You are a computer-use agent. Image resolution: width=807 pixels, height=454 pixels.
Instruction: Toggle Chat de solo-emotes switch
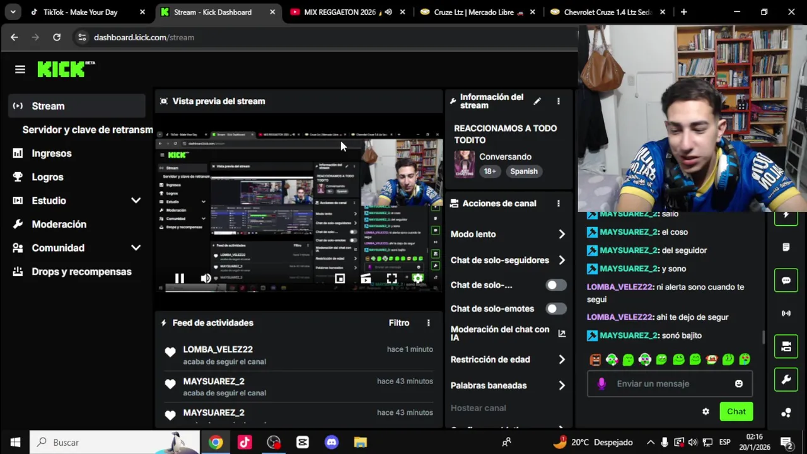click(555, 308)
